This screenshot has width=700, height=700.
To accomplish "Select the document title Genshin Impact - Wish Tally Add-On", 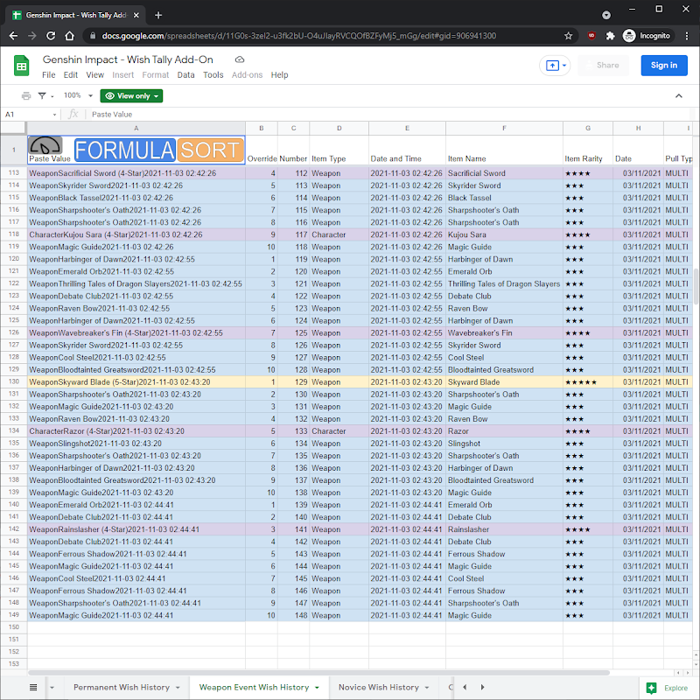I will pos(128,59).
